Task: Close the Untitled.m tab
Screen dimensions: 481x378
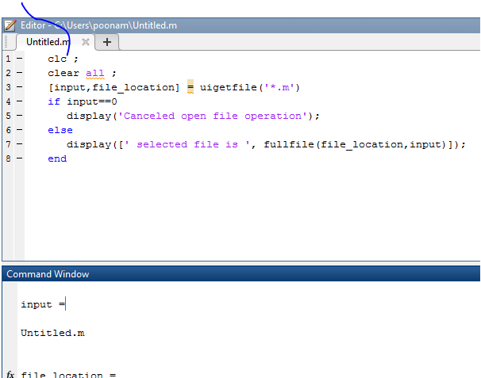Action: [86, 42]
